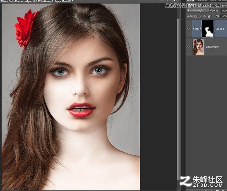Open the Pass Through blend mode dropdown
This screenshot has height=191, width=227.
pos(198,10)
